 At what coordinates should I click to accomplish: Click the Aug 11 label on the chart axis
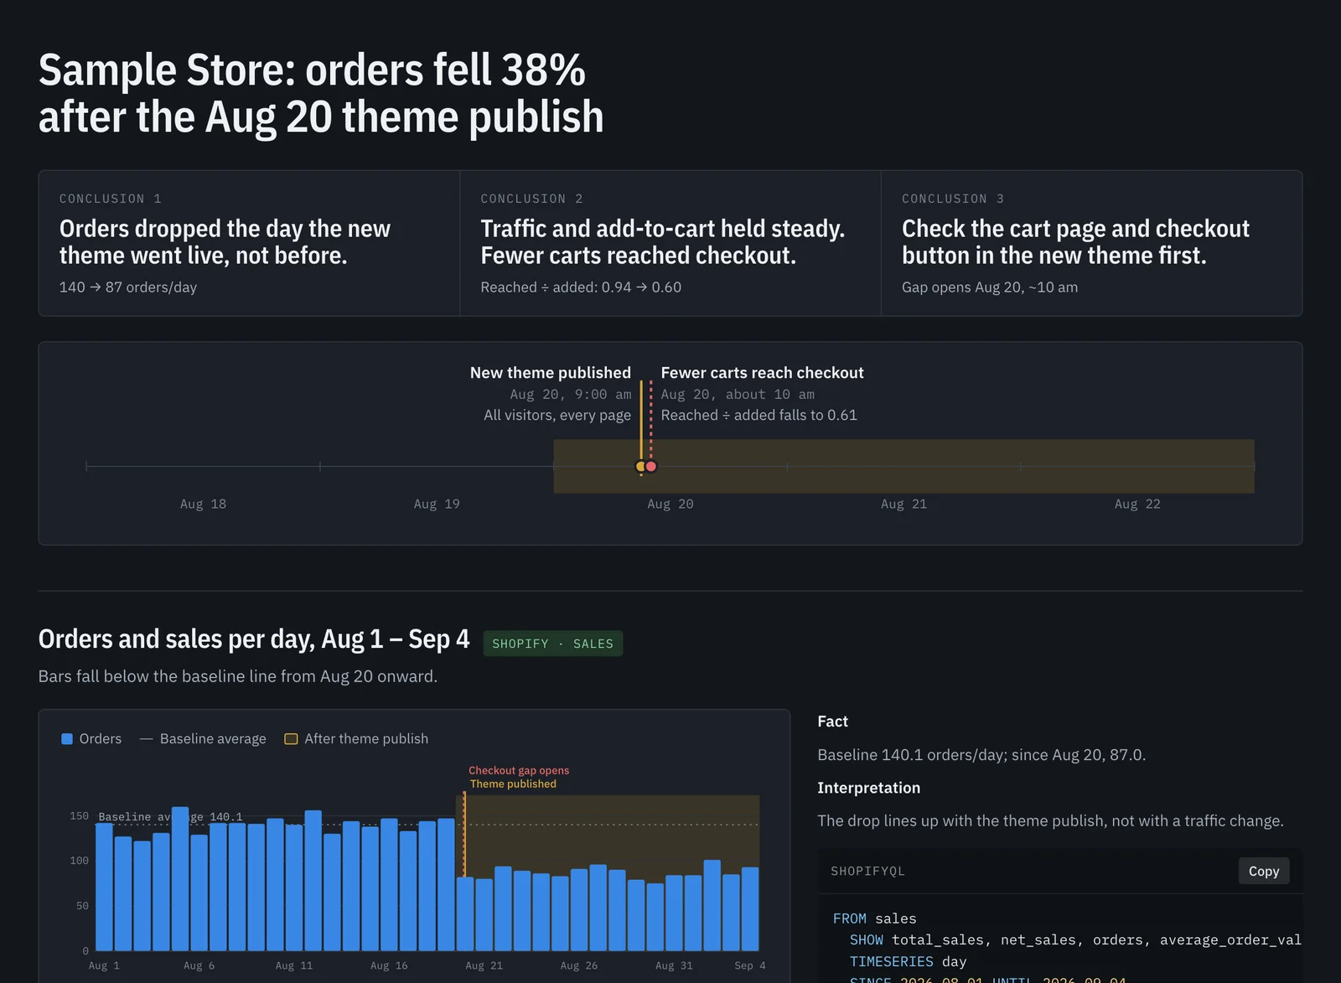click(294, 966)
